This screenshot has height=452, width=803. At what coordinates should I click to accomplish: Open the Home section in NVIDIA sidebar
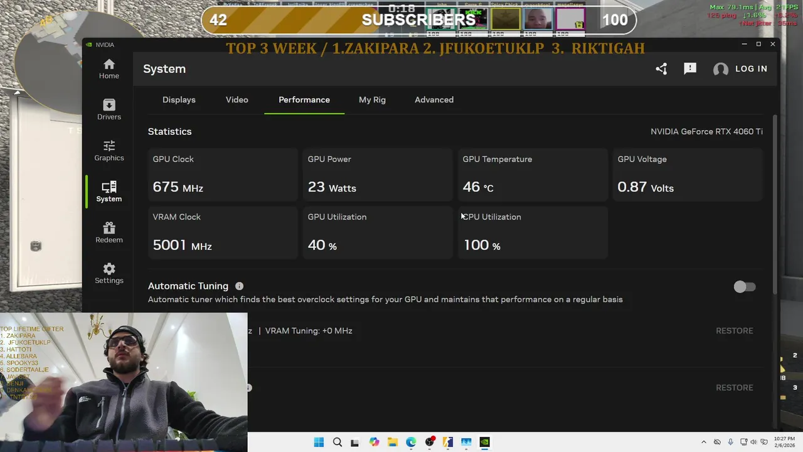pos(109,69)
